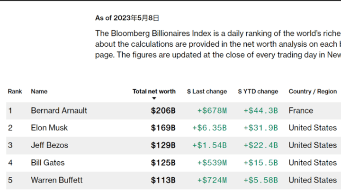Select the Warren Buffett name link

pos(57,180)
